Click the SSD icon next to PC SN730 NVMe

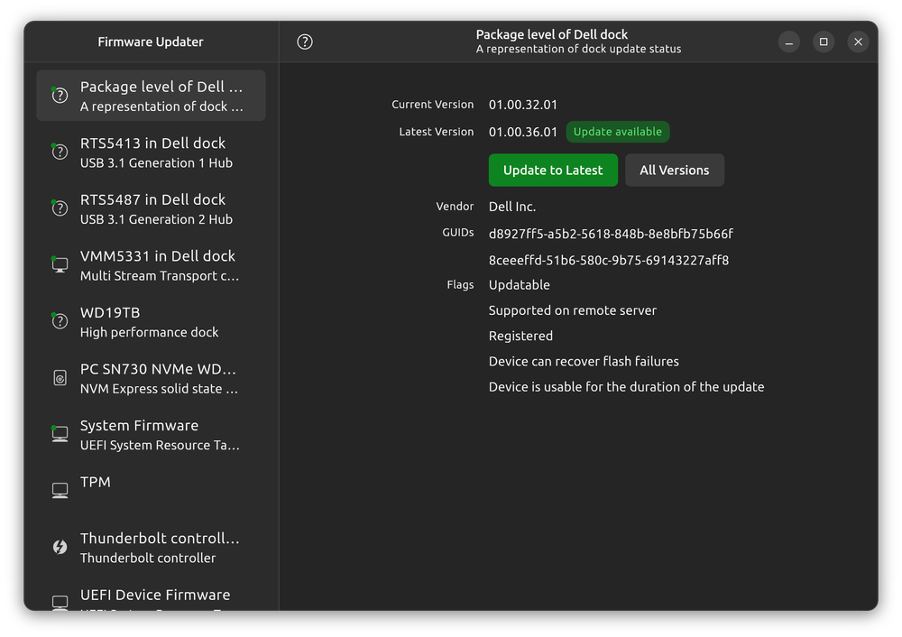point(59,377)
